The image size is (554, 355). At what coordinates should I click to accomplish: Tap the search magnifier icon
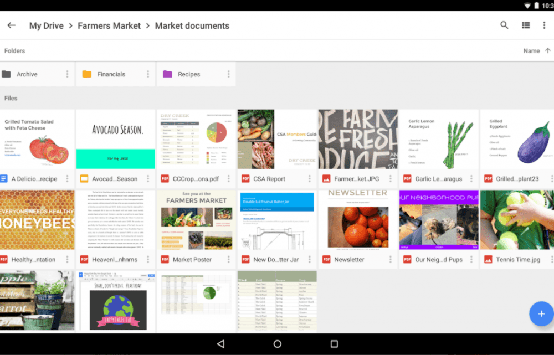[504, 25]
